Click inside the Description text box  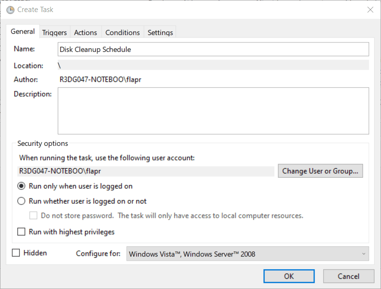click(x=213, y=111)
